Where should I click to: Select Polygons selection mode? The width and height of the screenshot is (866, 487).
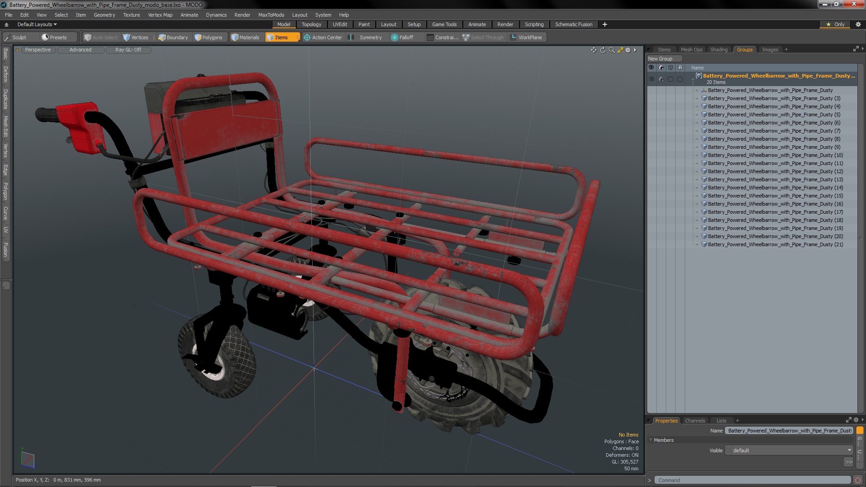tap(208, 37)
